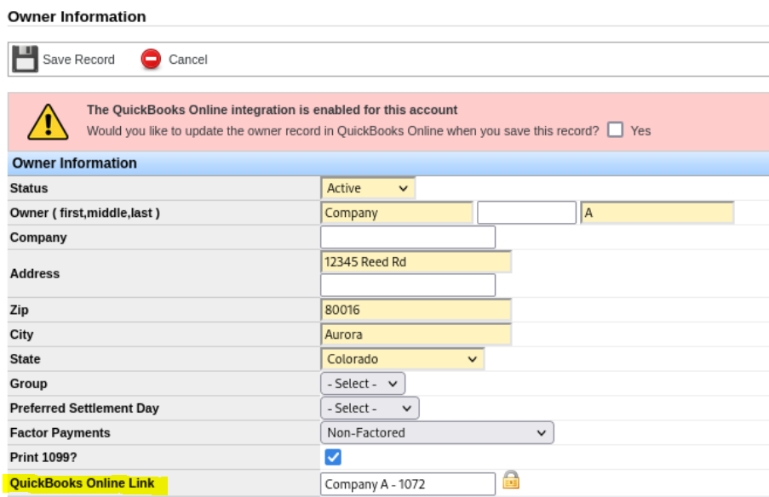The width and height of the screenshot is (769, 497).
Task: Click the City field containing Aurora
Action: pyautogui.click(x=416, y=334)
